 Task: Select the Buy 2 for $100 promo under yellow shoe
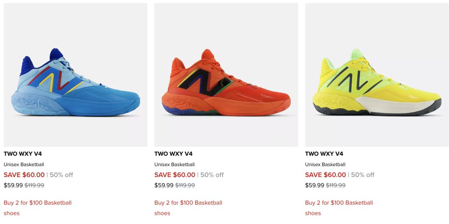point(339,203)
